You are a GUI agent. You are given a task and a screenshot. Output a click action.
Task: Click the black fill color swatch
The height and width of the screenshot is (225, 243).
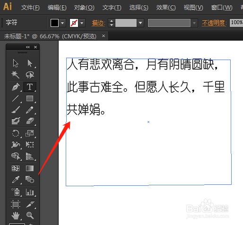(54, 23)
